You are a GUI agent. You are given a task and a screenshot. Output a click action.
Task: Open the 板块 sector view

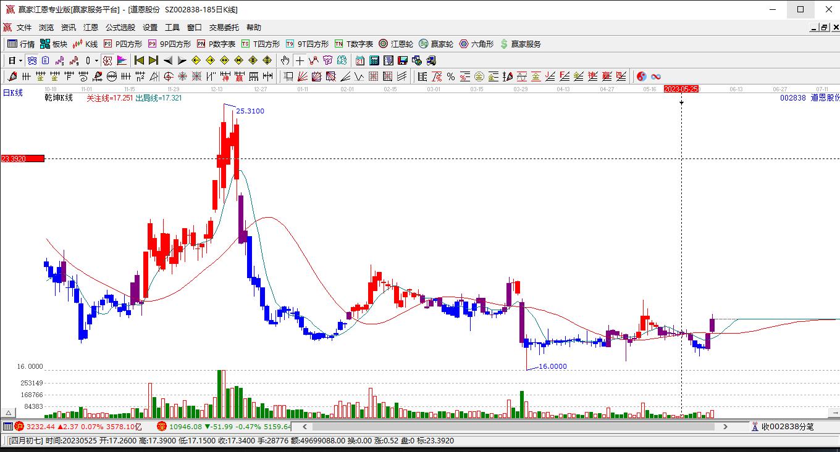point(54,44)
